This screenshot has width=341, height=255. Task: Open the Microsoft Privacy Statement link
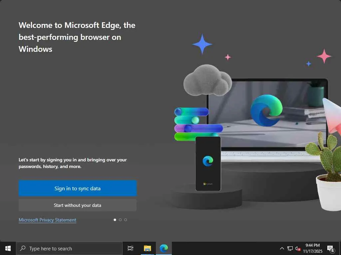click(47, 220)
